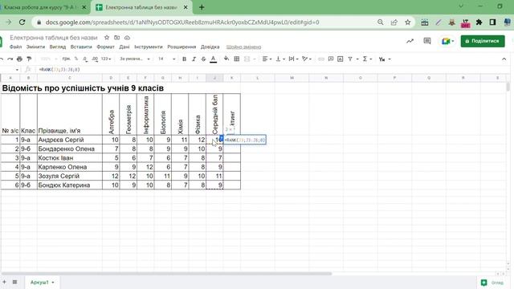Open the Вставити menu

[81, 47]
